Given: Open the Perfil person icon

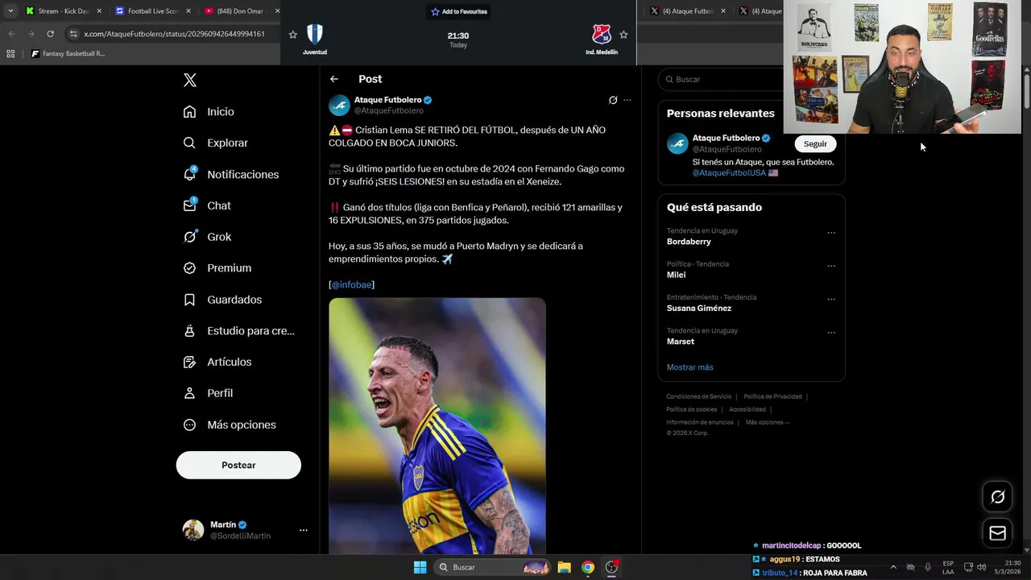Looking at the screenshot, I should (x=189, y=393).
